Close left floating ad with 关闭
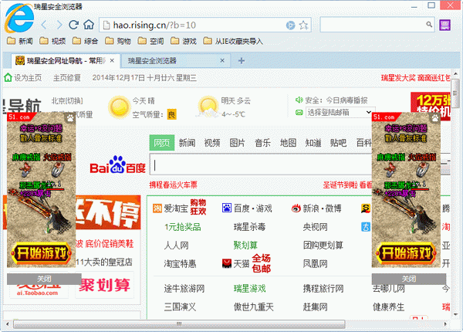This screenshot has height=332, width=463. pos(44,279)
